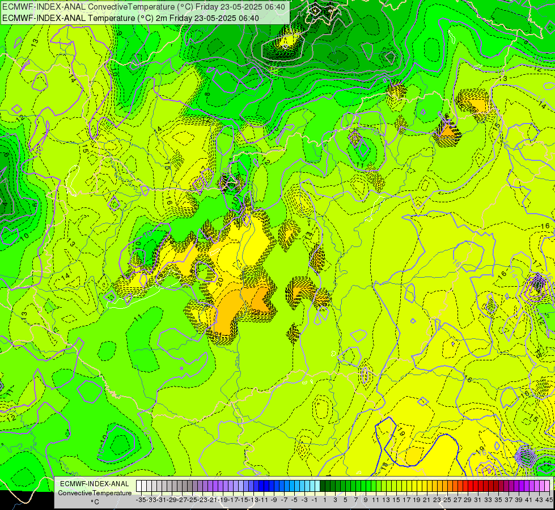The width and height of the screenshot is (555, 510).
Task: Pick the magenta legend swatch above 39
Action: coord(516,486)
